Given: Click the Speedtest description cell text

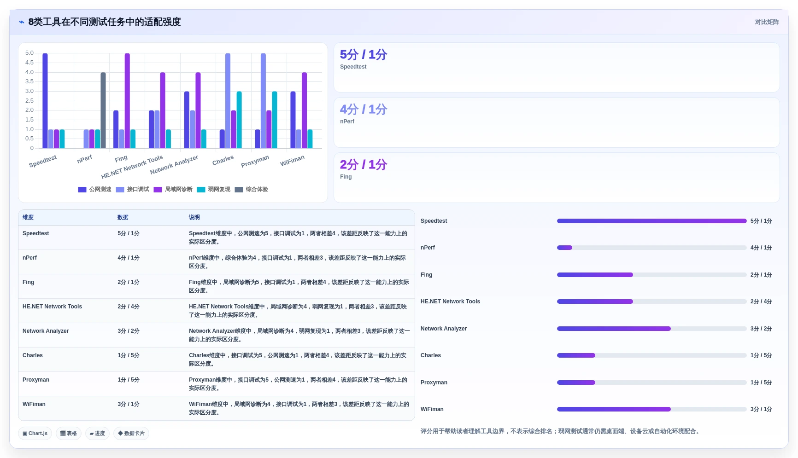Looking at the screenshot, I should click(x=298, y=238).
